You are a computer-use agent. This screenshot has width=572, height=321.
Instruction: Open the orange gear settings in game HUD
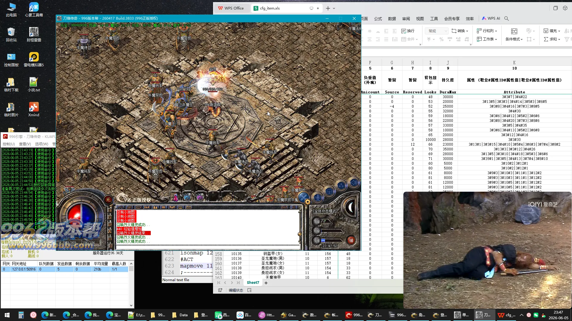click(x=308, y=202)
